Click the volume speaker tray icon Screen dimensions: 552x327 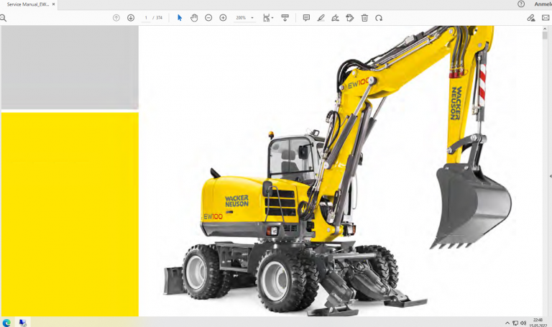click(523, 323)
